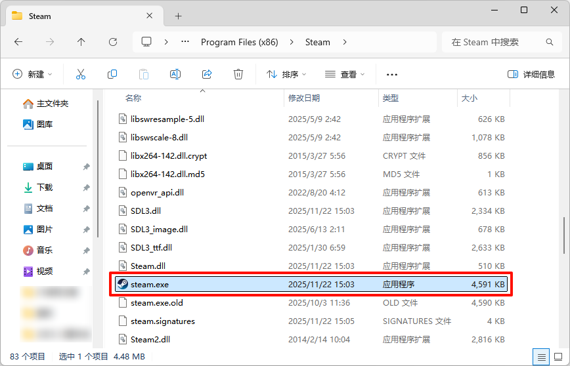Click the pin icon next to 音乐
Screen dimensions: 570x366
tap(86, 251)
